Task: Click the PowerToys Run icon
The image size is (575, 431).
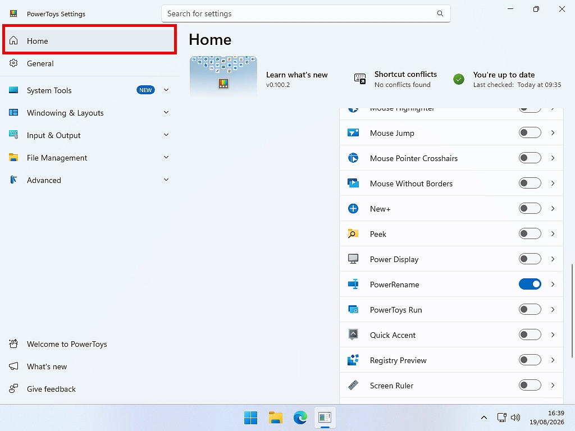Action: pyautogui.click(x=353, y=310)
